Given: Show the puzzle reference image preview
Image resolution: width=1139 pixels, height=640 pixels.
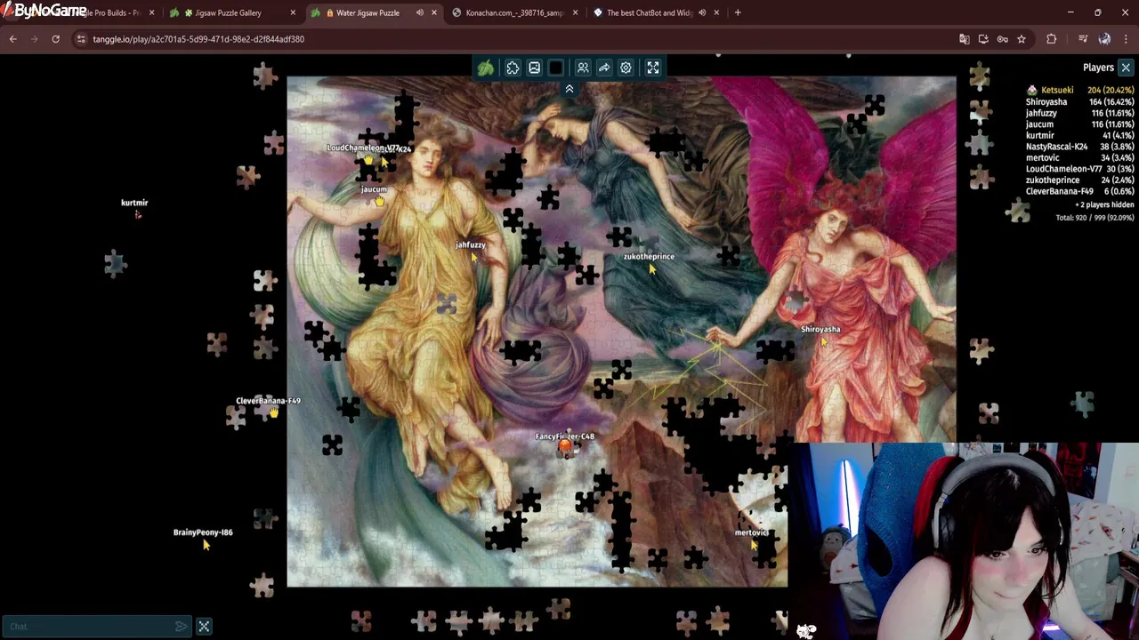Looking at the screenshot, I should pos(534,68).
